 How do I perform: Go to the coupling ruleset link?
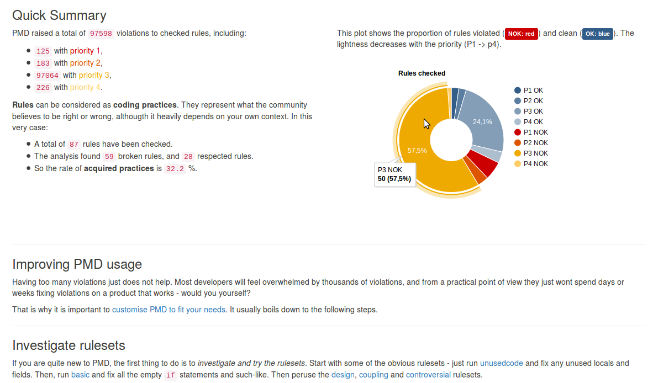[373, 375]
